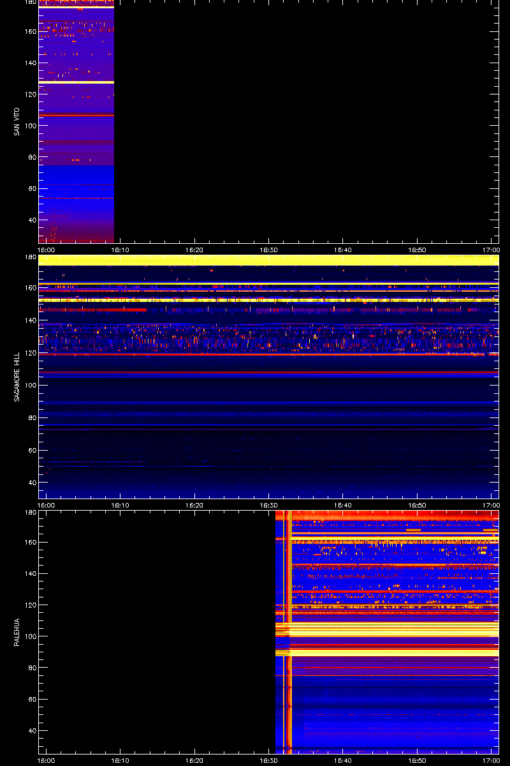Click 16:20 time label under San Vito panel
The width and height of the screenshot is (510, 766).
(194, 250)
